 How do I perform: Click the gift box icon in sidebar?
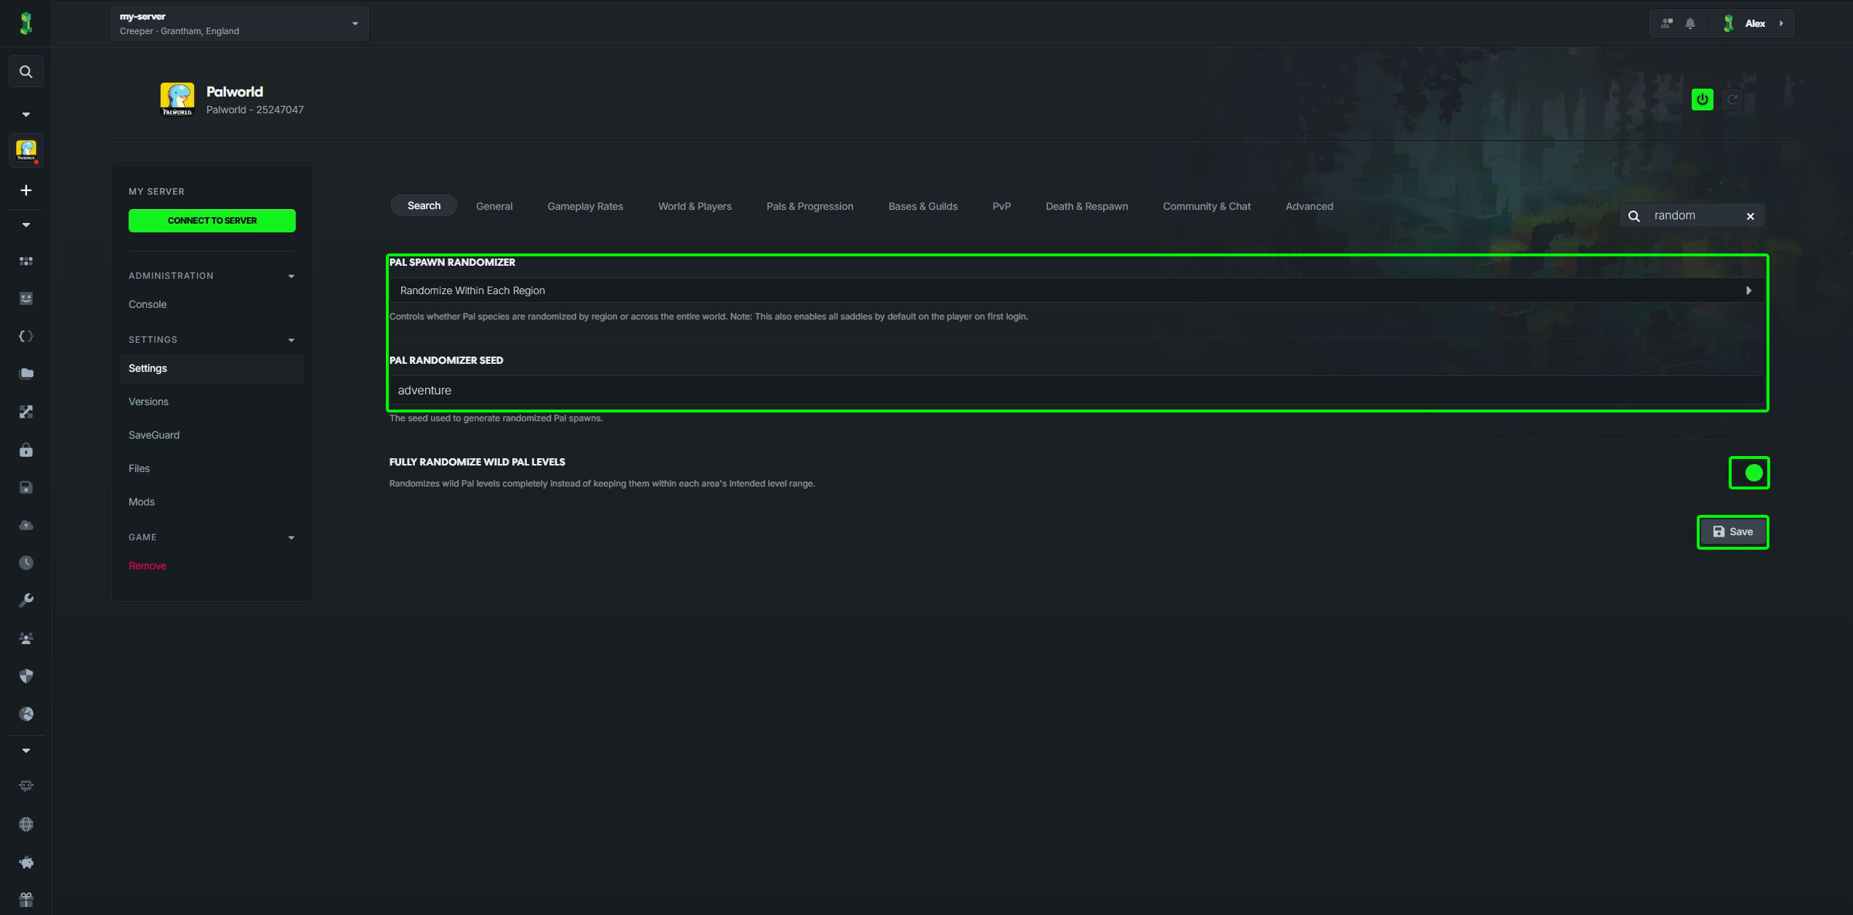point(26,900)
